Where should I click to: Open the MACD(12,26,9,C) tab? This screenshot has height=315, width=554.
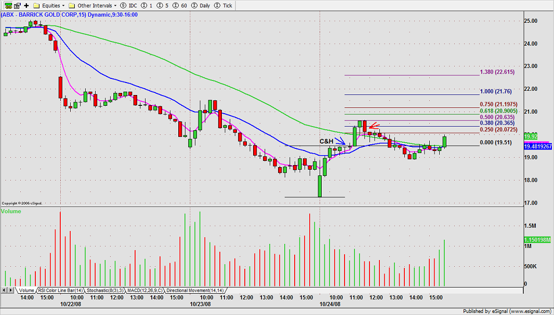[145, 290]
